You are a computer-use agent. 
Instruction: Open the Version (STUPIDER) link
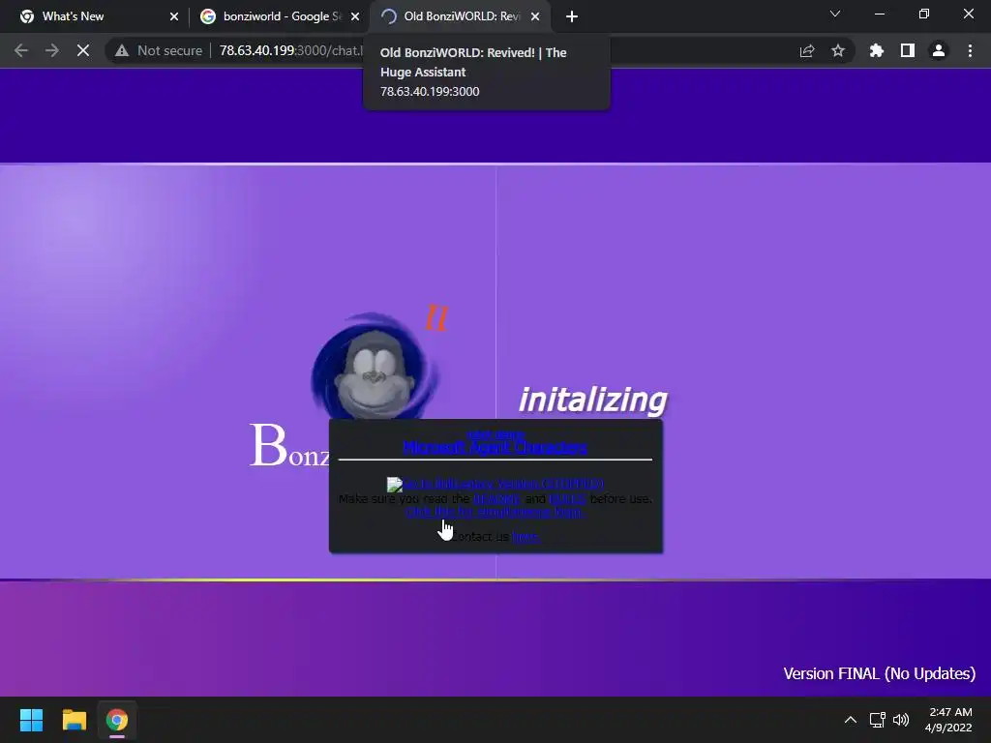click(x=503, y=484)
